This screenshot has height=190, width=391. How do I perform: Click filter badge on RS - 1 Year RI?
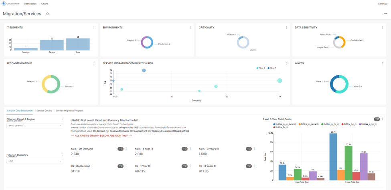click(185, 166)
